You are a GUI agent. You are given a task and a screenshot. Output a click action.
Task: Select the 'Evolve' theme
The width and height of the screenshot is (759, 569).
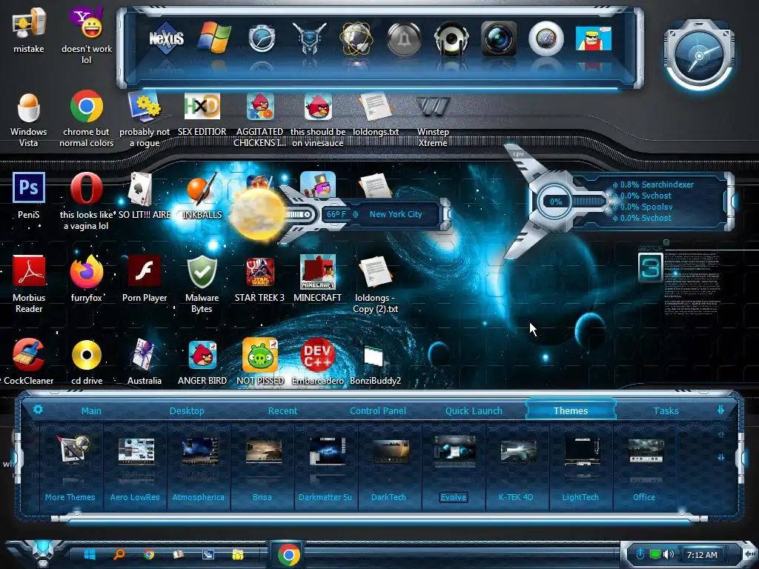tap(454, 467)
